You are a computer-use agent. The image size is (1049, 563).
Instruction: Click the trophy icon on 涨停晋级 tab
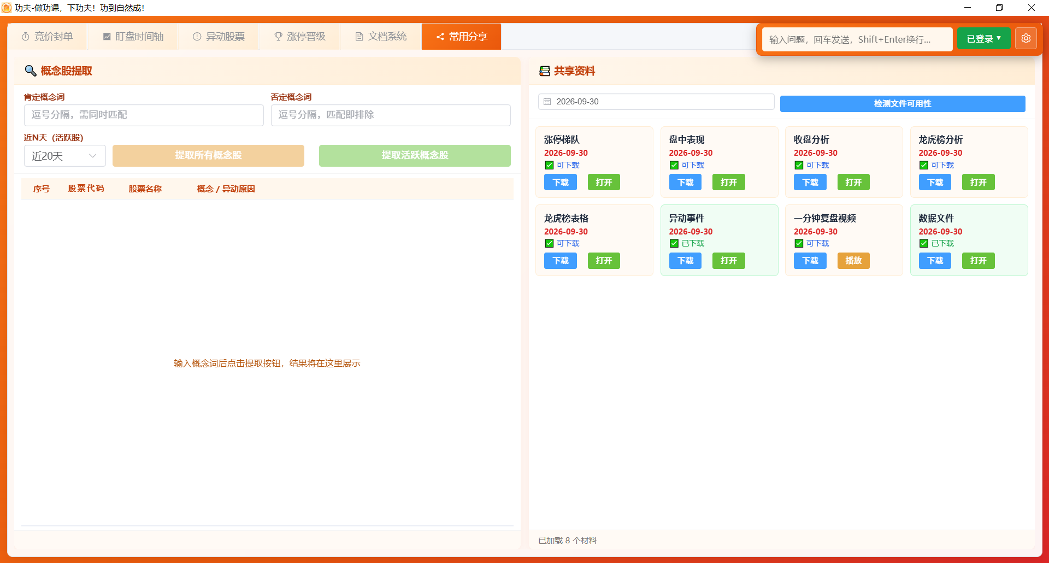(279, 37)
